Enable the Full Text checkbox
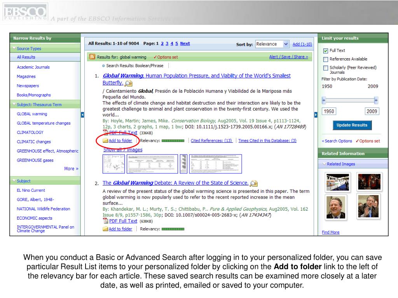Viewport: 398px width, 298px height. coord(326,51)
